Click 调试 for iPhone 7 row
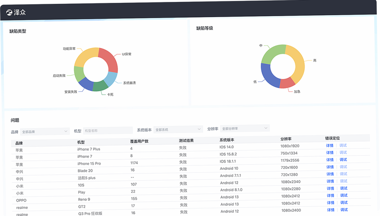 tap(343, 152)
